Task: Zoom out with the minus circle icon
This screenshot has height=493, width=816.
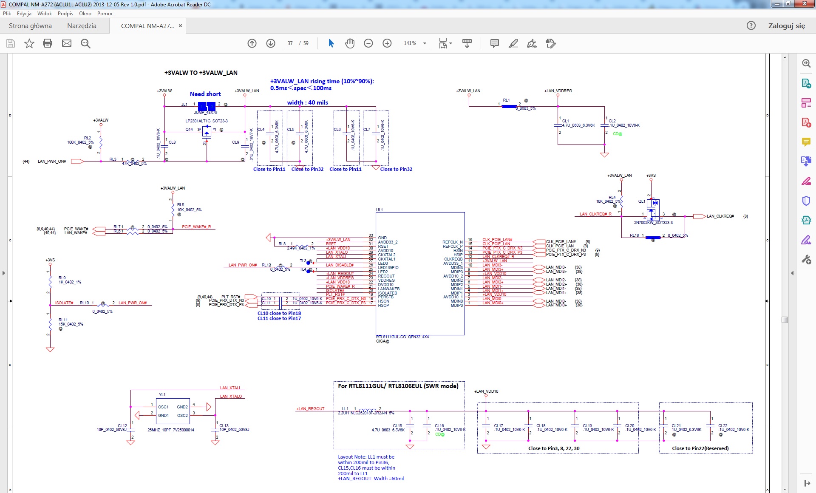Action: pyautogui.click(x=368, y=43)
